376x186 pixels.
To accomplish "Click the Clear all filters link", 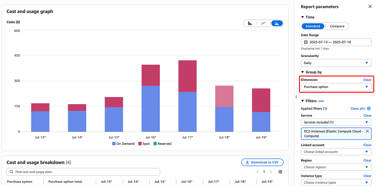I will click(357, 109).
